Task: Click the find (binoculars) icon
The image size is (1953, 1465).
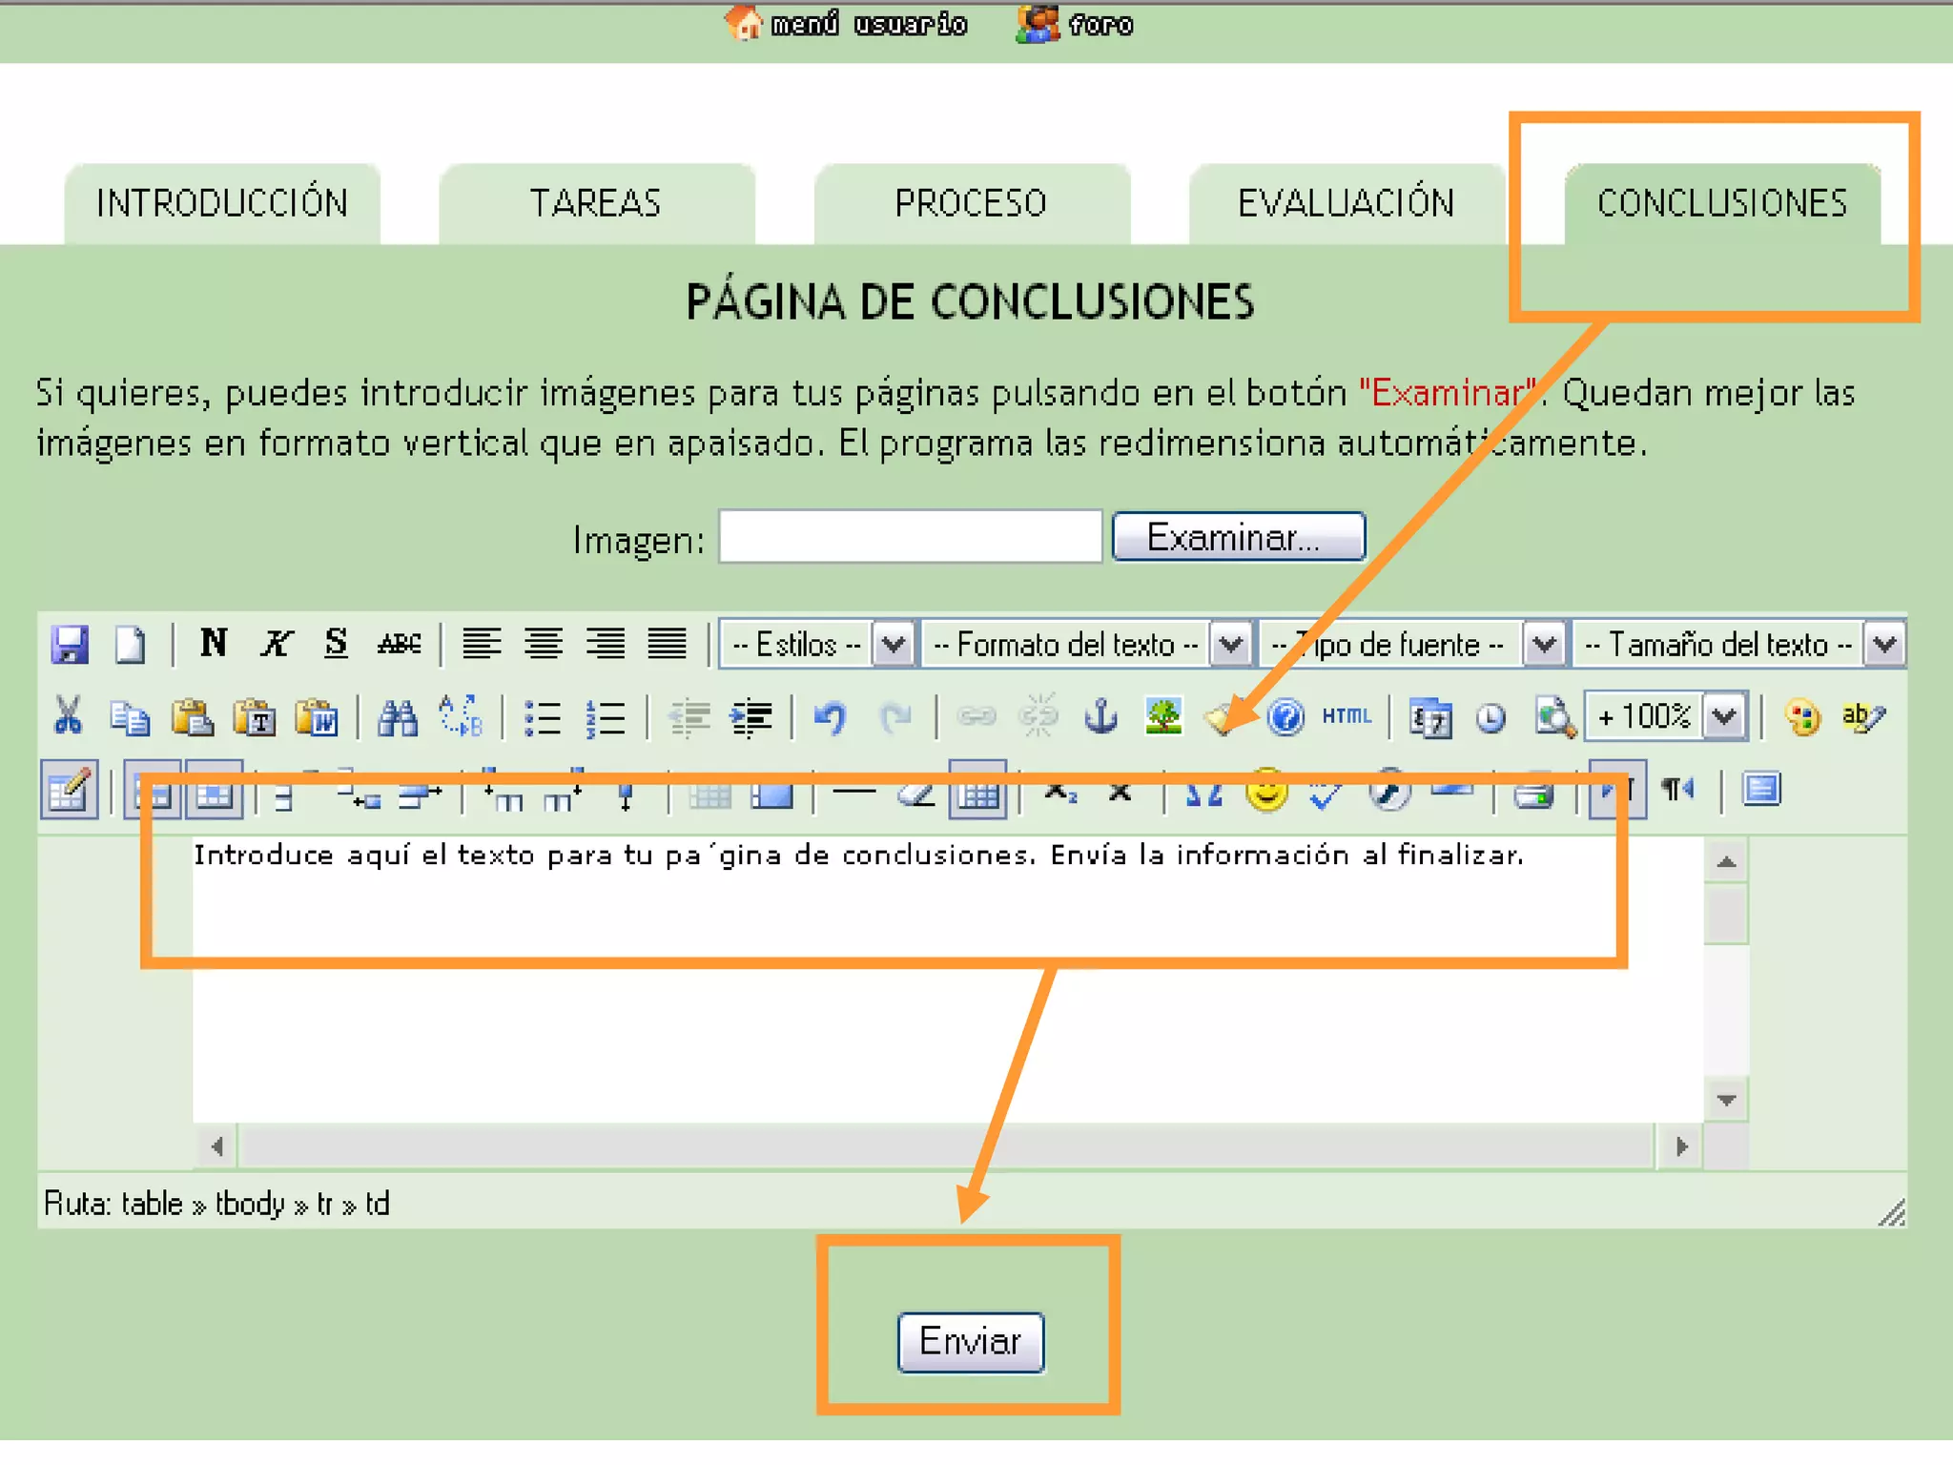Action: click(x=398, y=717)
